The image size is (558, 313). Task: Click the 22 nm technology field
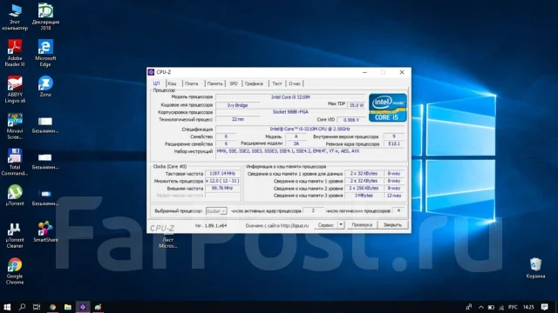tap(237, 119)
